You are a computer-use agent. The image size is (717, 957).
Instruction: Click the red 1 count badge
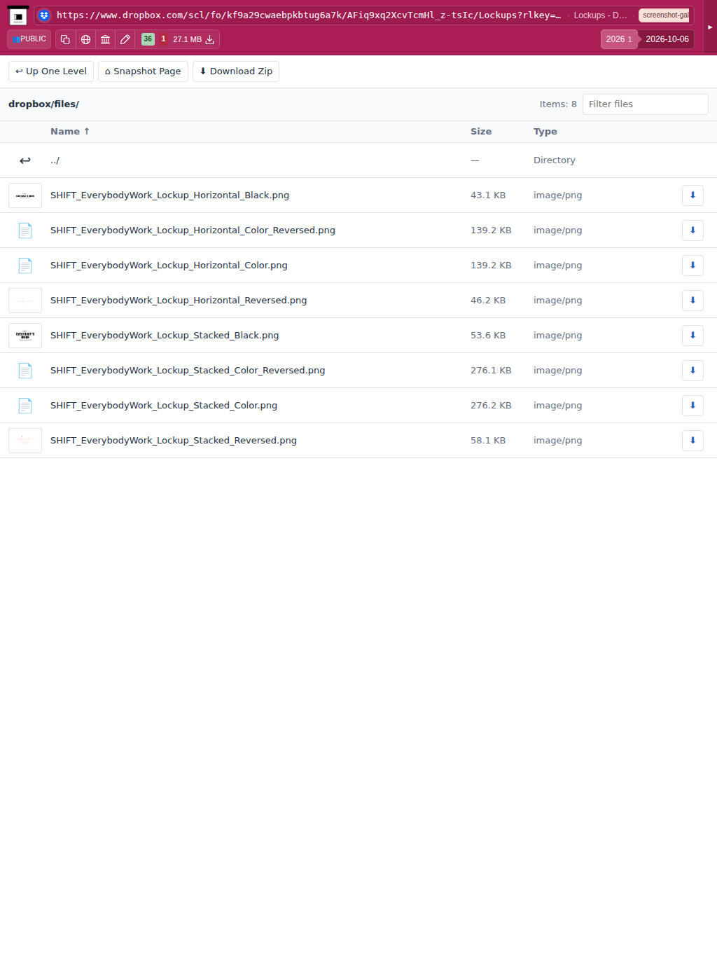(163, 39)
